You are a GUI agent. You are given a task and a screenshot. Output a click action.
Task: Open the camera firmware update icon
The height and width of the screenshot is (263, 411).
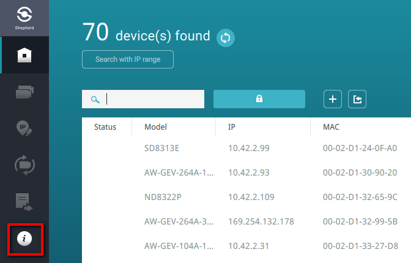tap(24, 165)
